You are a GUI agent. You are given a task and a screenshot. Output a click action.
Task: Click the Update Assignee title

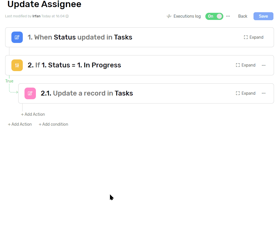point(44,4)
